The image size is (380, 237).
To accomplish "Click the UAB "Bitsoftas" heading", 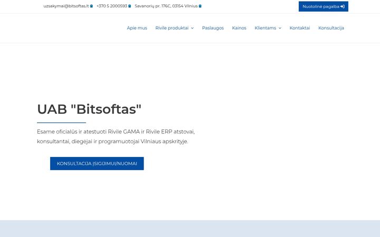I will pyautogui.click(x=89, y=109).
